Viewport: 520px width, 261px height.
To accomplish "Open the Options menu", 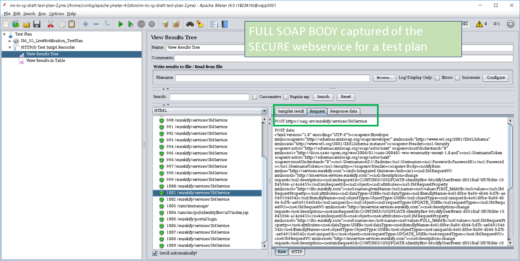I will tap(56, 14).
